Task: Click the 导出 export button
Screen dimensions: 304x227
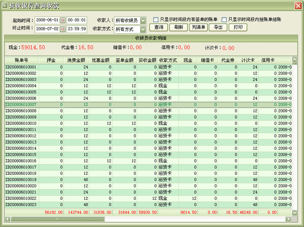Action: click(x=218, y=27)
